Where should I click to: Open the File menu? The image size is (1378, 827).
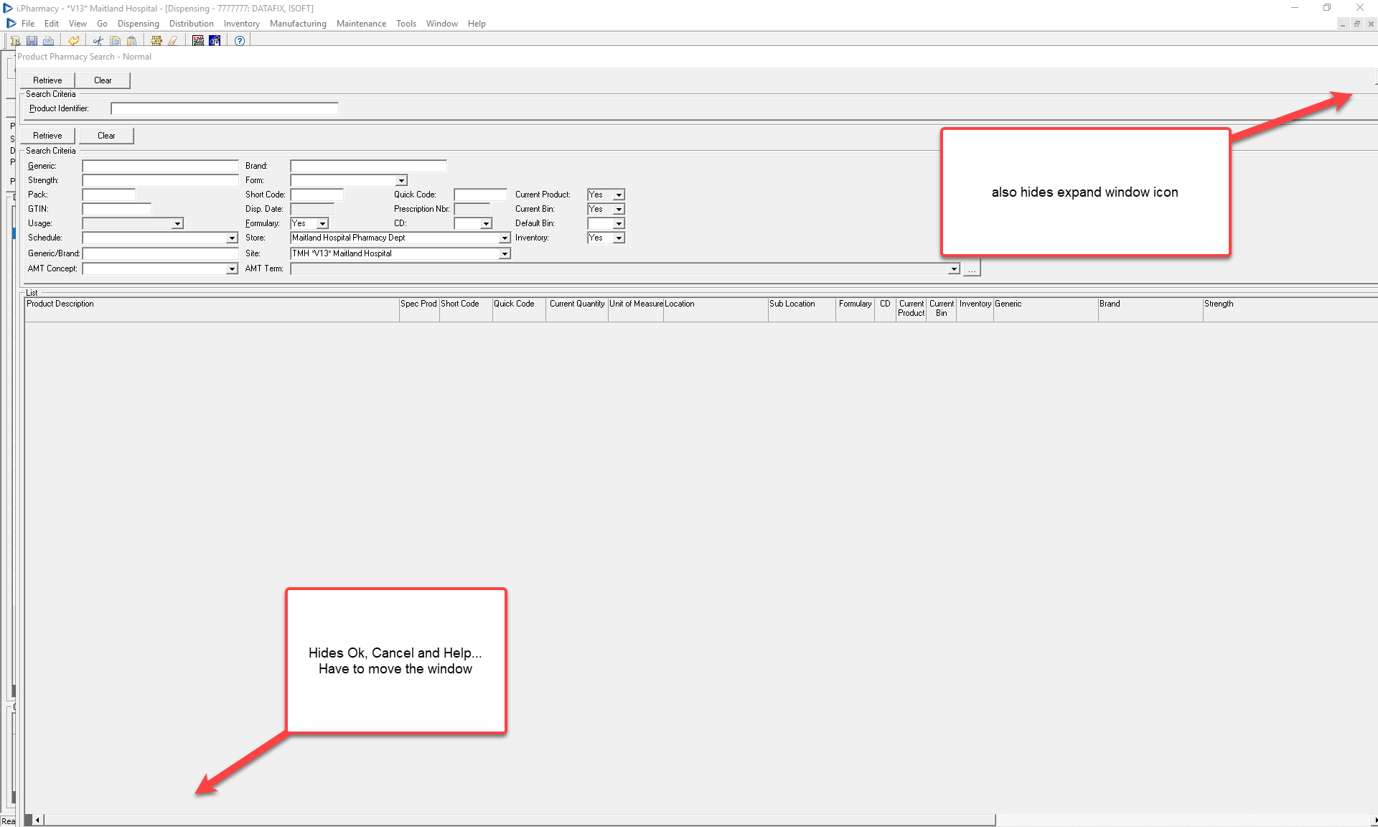pos(28,24)
